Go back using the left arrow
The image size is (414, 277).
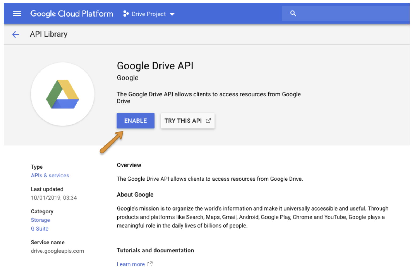pyautogui.click(x=15, y=34)
